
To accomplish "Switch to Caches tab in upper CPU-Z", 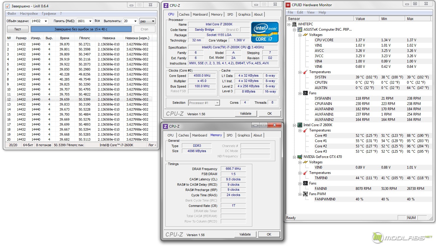I will coord(184,14).
